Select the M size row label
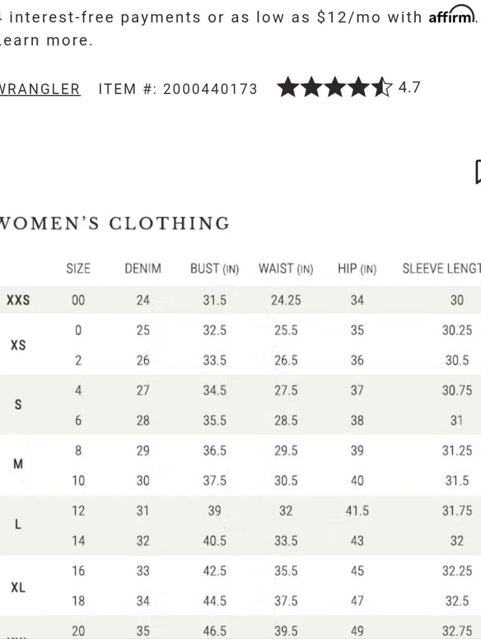Viewport: 481px width, 639px height. point(18,464)
